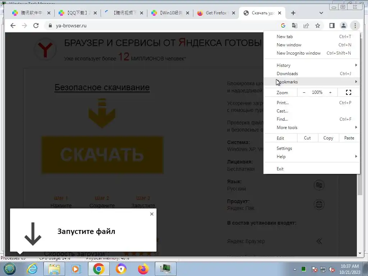The height and width of the screenshot is (276, 368).
Task: Click the share page icon
Action: pyautogui.click(x=306, y=26)
